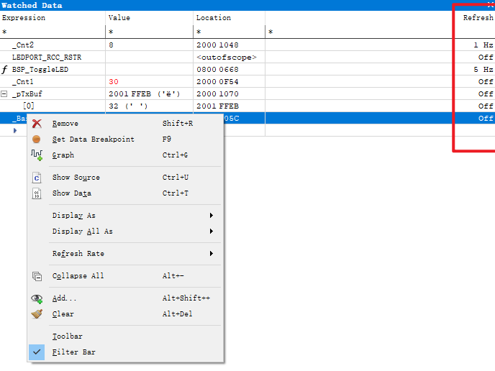Click the Watched Data title bar
495x371 pixels.
tap(247, 5)
